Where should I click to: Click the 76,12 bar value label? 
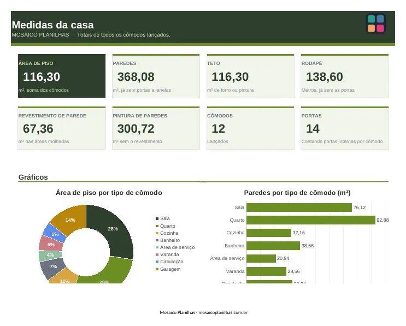coord(360,208)
